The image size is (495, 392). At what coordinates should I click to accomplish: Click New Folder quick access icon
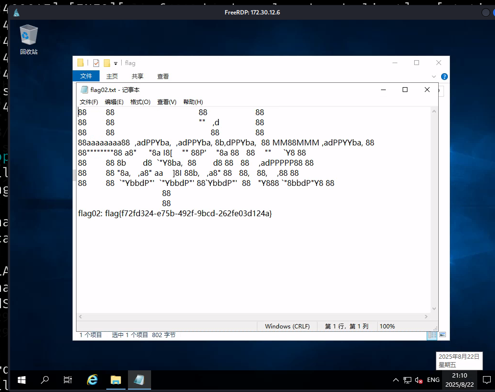click(107, 63)
